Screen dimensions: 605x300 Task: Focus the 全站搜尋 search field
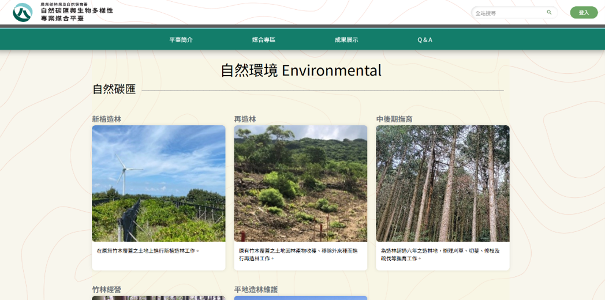[x=508, y=13]
